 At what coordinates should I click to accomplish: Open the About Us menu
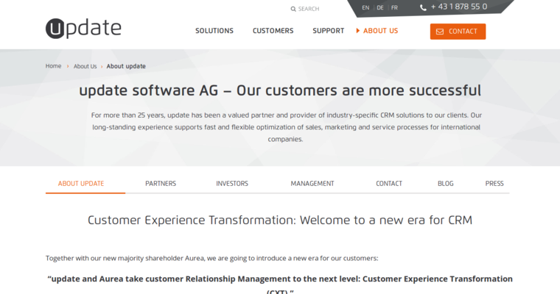pyautogui.click(x=380, y=31)
